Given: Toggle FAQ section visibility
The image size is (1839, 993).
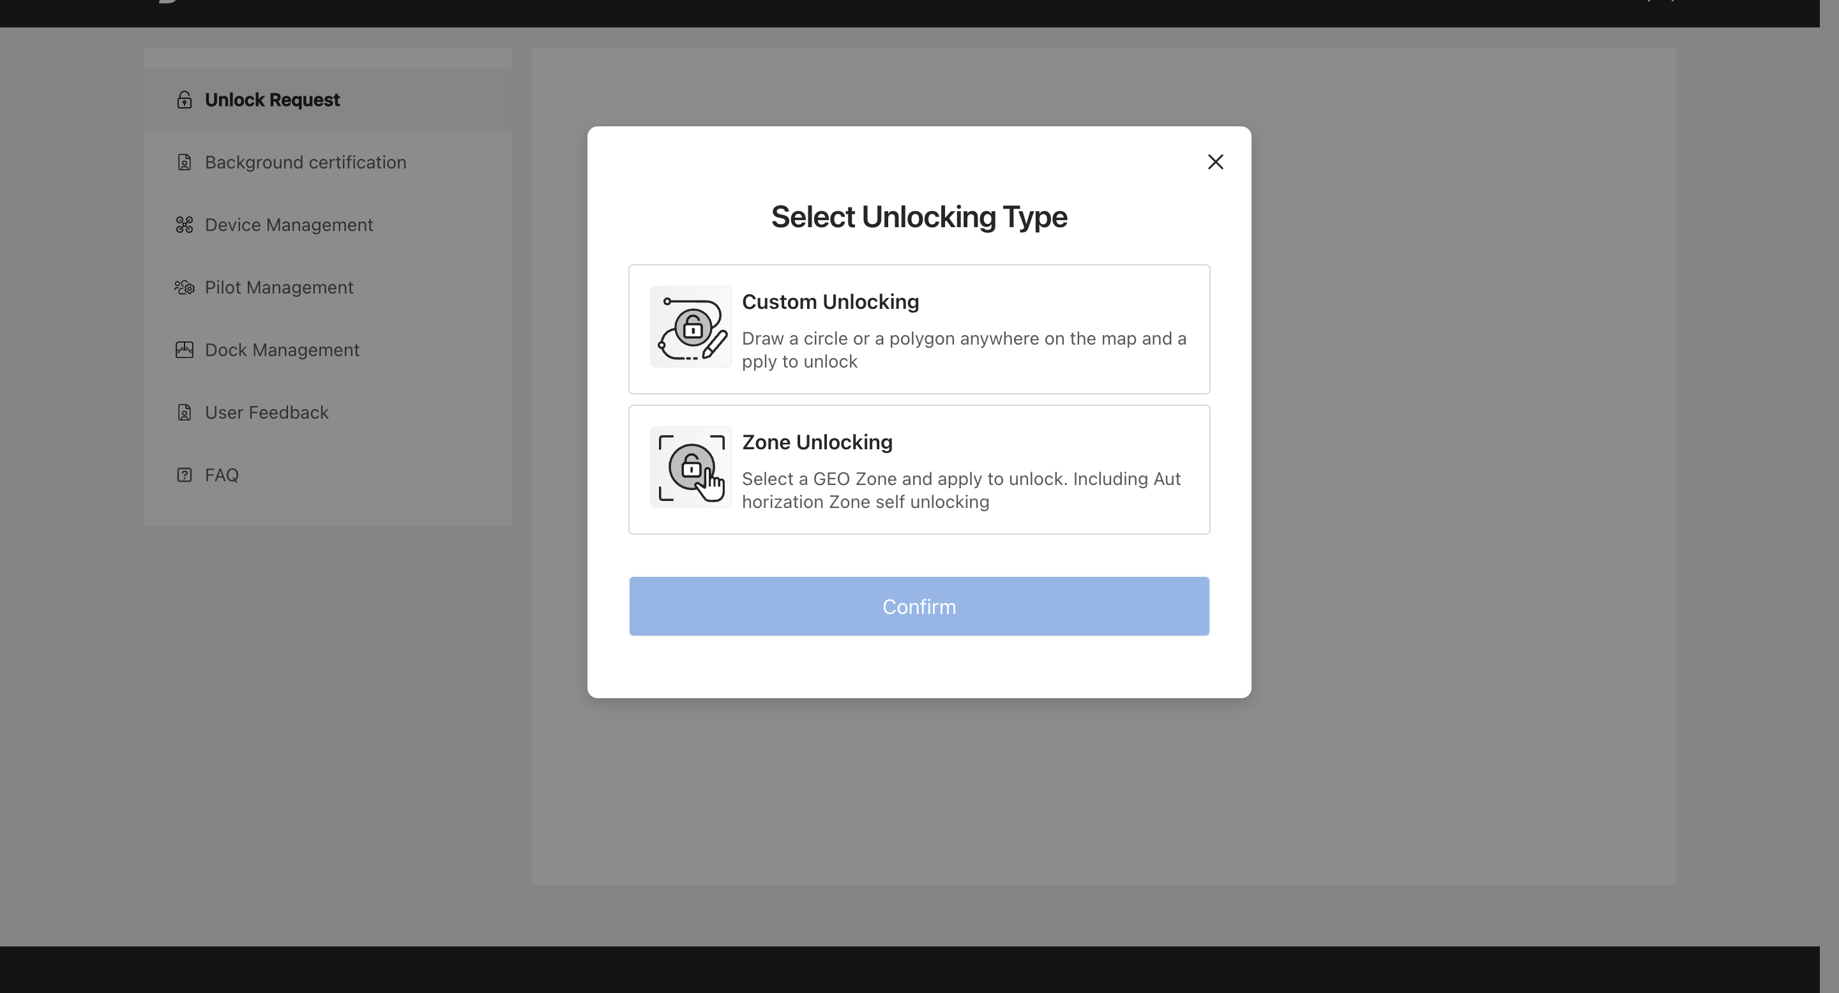Looking at the screenshot, I should (222, 475).
